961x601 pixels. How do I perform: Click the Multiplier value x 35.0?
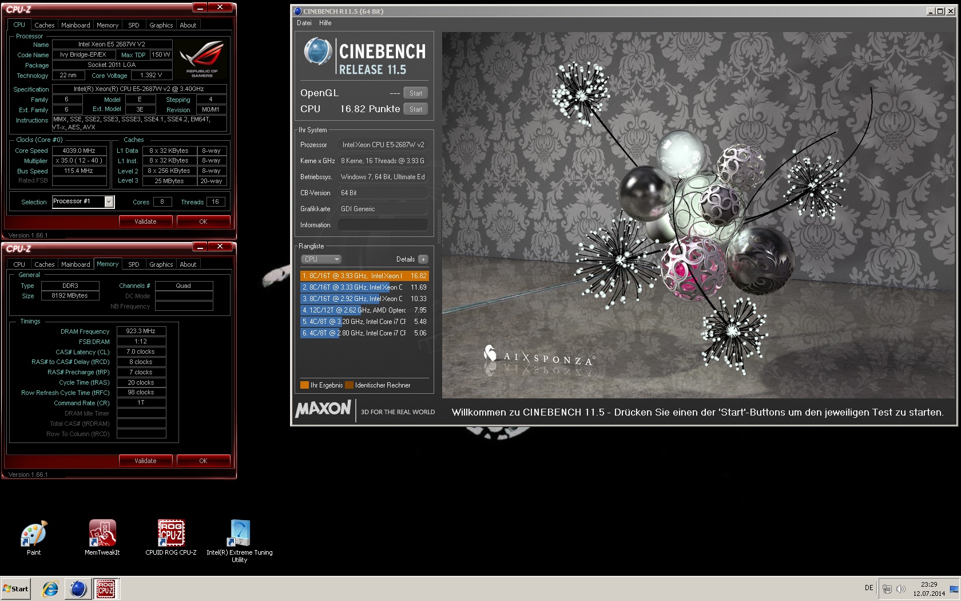[x=80, y=161]
